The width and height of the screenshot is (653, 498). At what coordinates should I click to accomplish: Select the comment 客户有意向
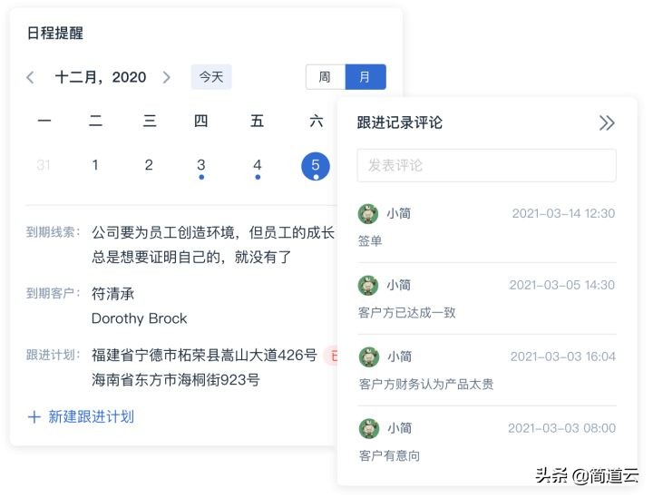[389, 456]
